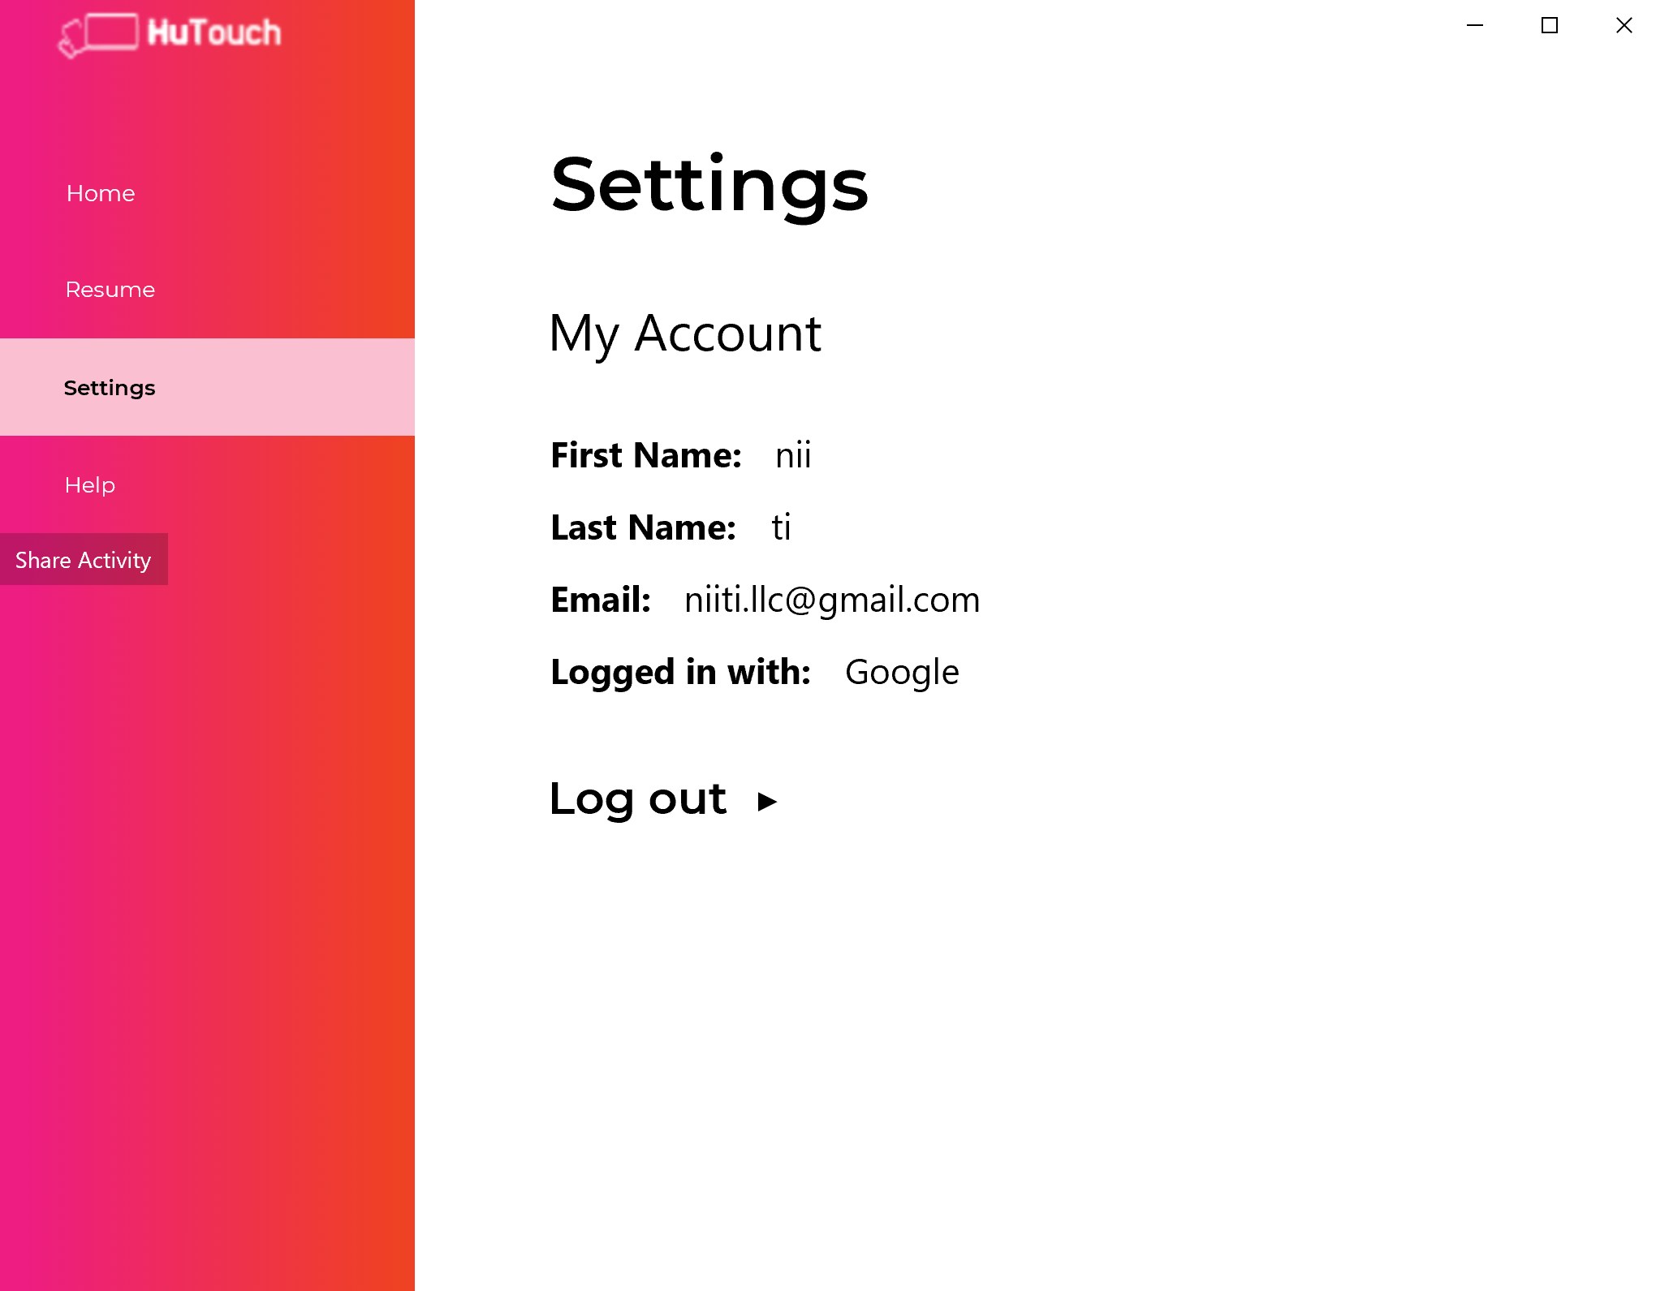Click the Logged in with label
Image resolution: width=1656 pixels, height=1291 pixels.
[680, 672]
